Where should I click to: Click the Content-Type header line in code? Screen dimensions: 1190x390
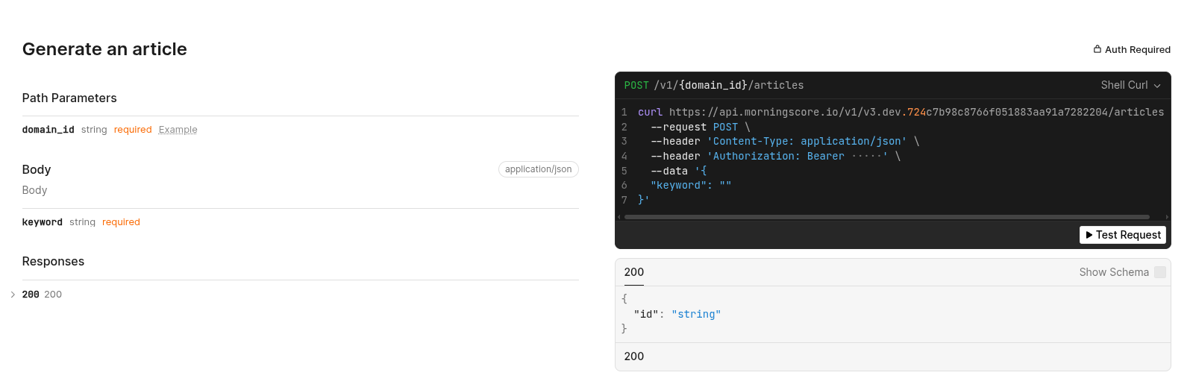[x=785, y=142]
